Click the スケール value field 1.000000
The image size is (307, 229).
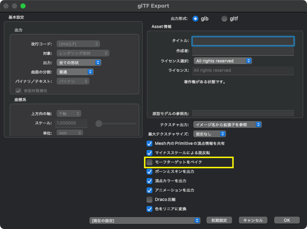pos(71,123)
